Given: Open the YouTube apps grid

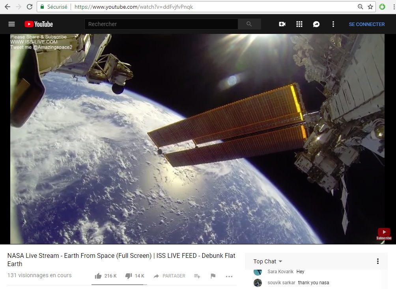Looking at the screenshot, I should (x=299, y=24).
